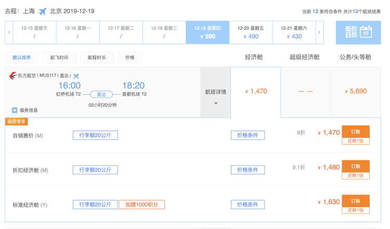
Task: Click the 加赠1000积分 bonus points tag
Action: click(x=142, y=205)
